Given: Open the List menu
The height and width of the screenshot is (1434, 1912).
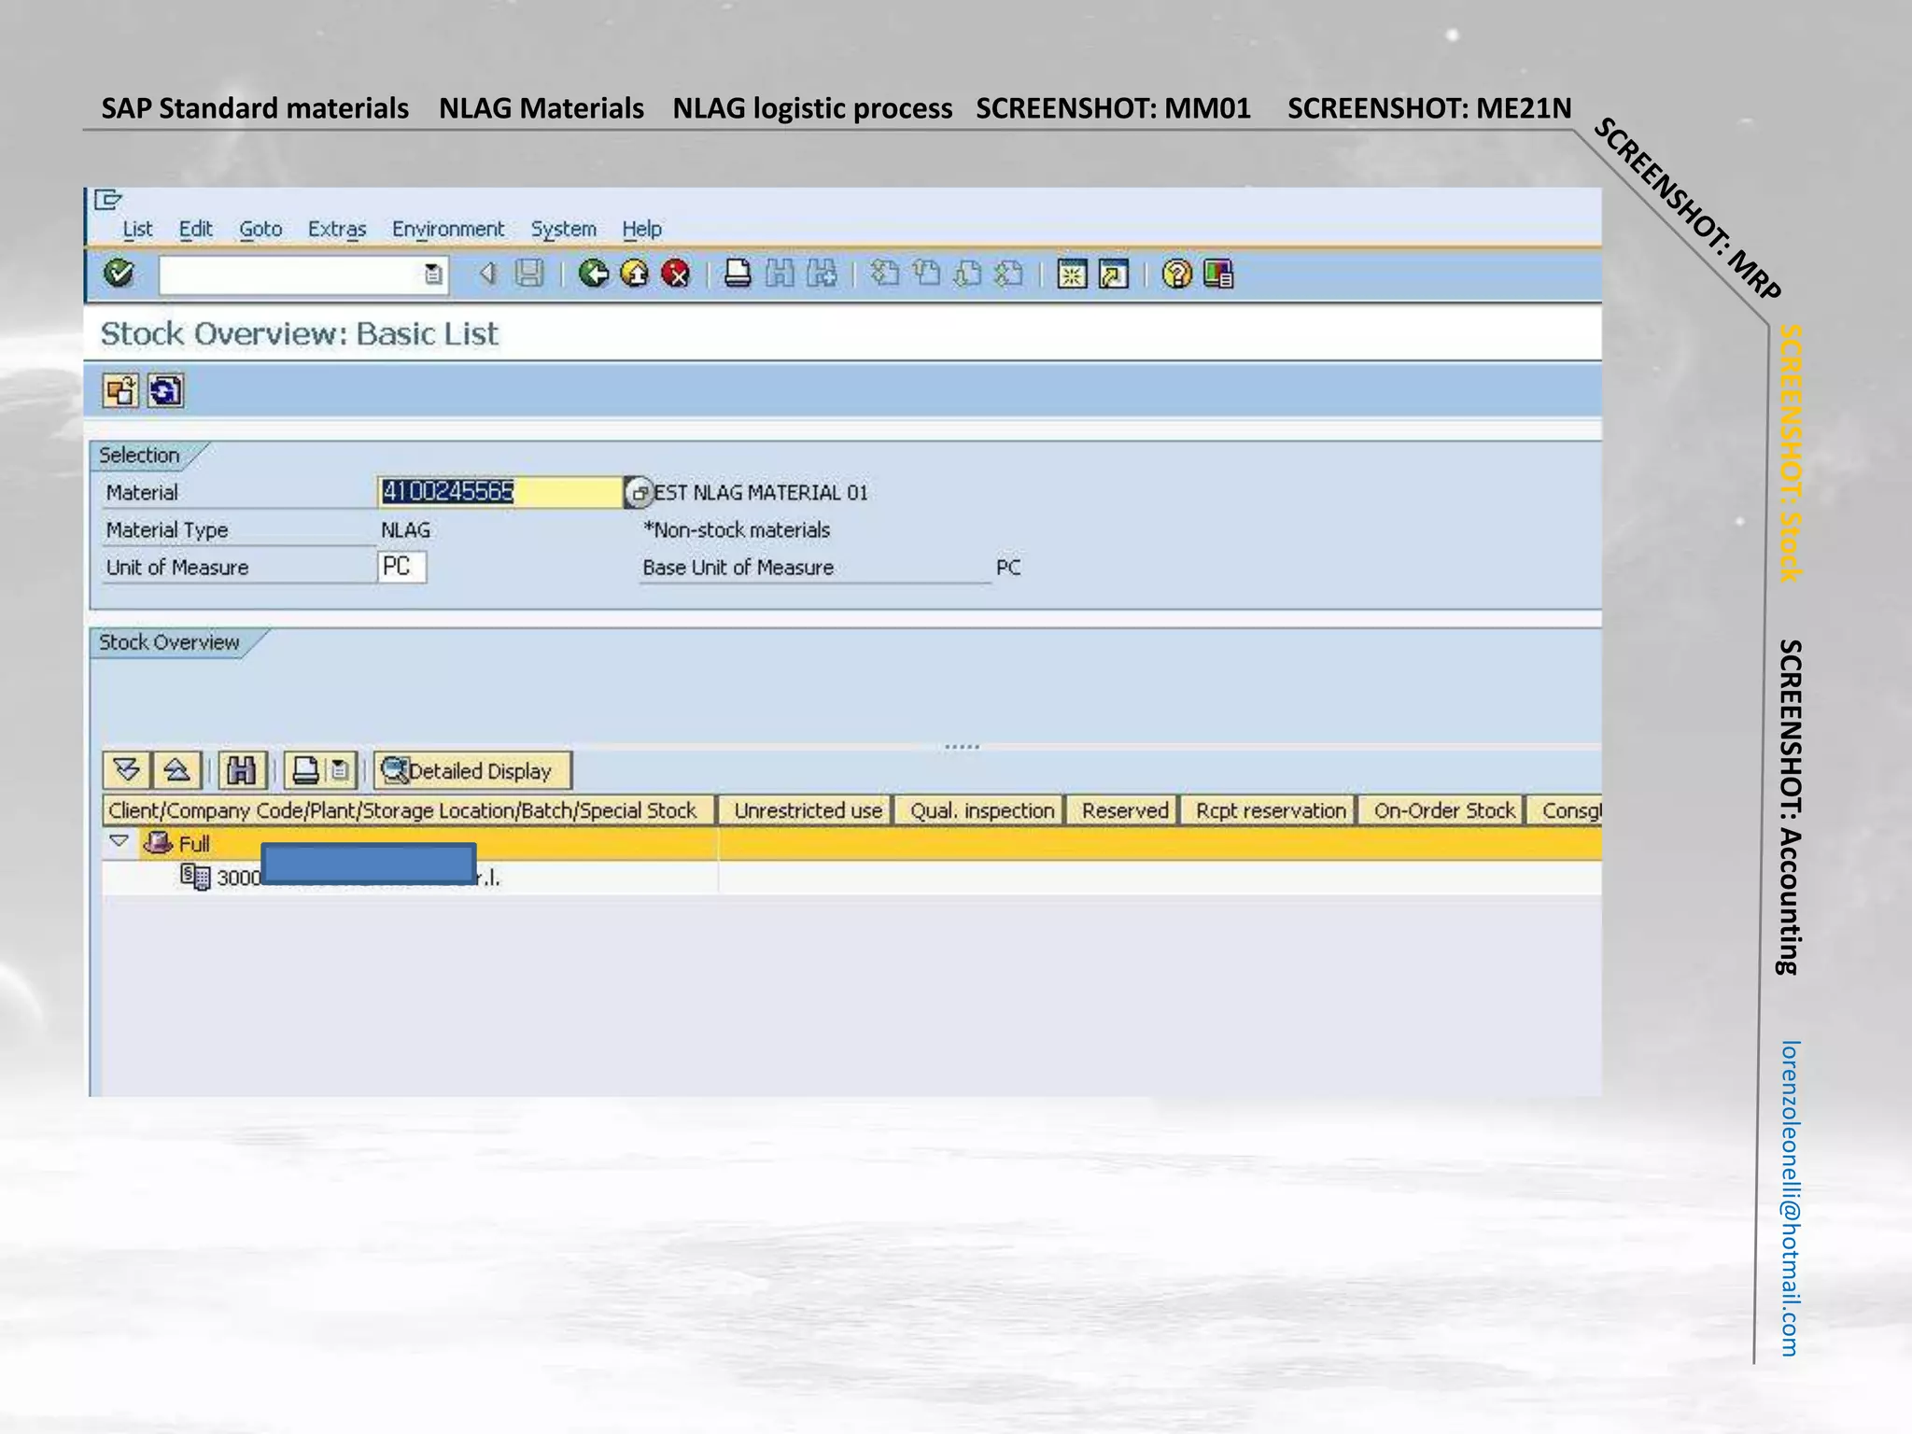Looking at the screenshot, I should pyautogui.click(x=137, y=230).
